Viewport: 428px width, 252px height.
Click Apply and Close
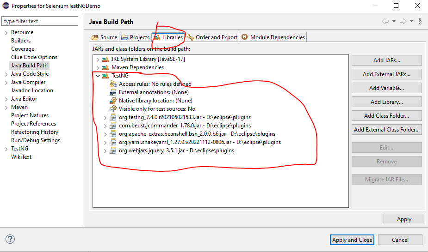[x=352, y=240]
